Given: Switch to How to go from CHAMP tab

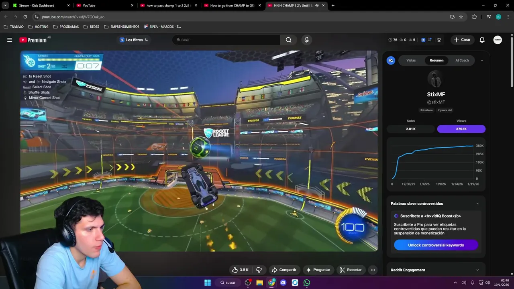Looking at the screenshot, I should pyautogui.click(x=233, y=6).
